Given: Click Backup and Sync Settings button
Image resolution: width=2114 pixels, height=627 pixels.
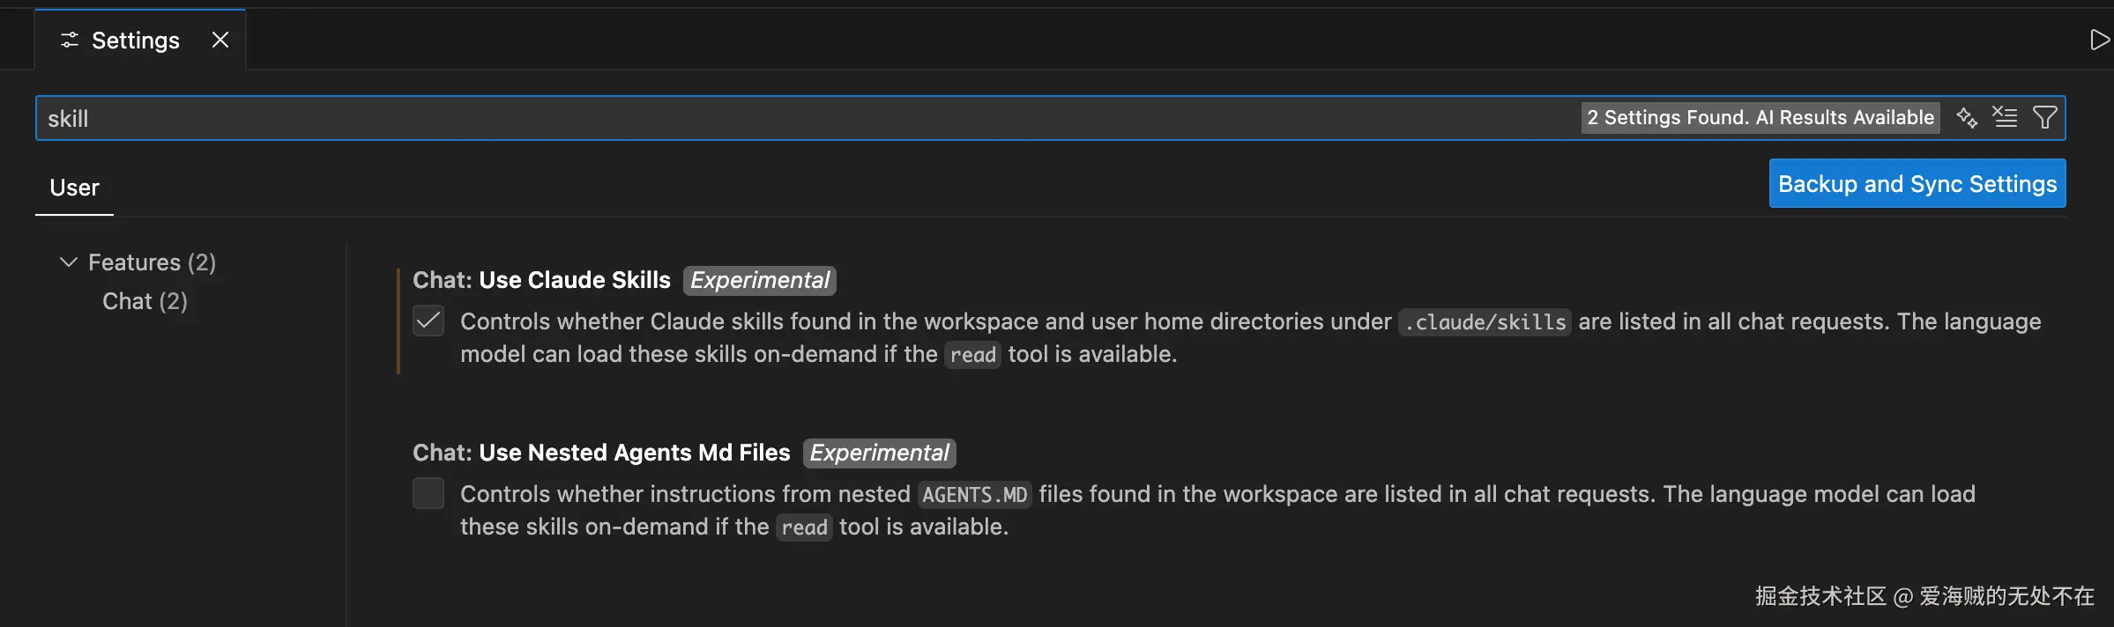Looking at the screenshot, I should click(x=1917, y=184).
